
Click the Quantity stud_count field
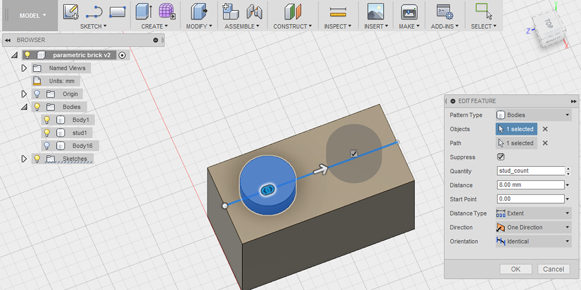coord(531,171)
